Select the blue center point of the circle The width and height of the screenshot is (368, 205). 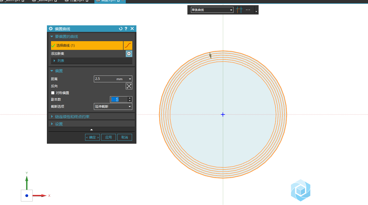(223, 114)
